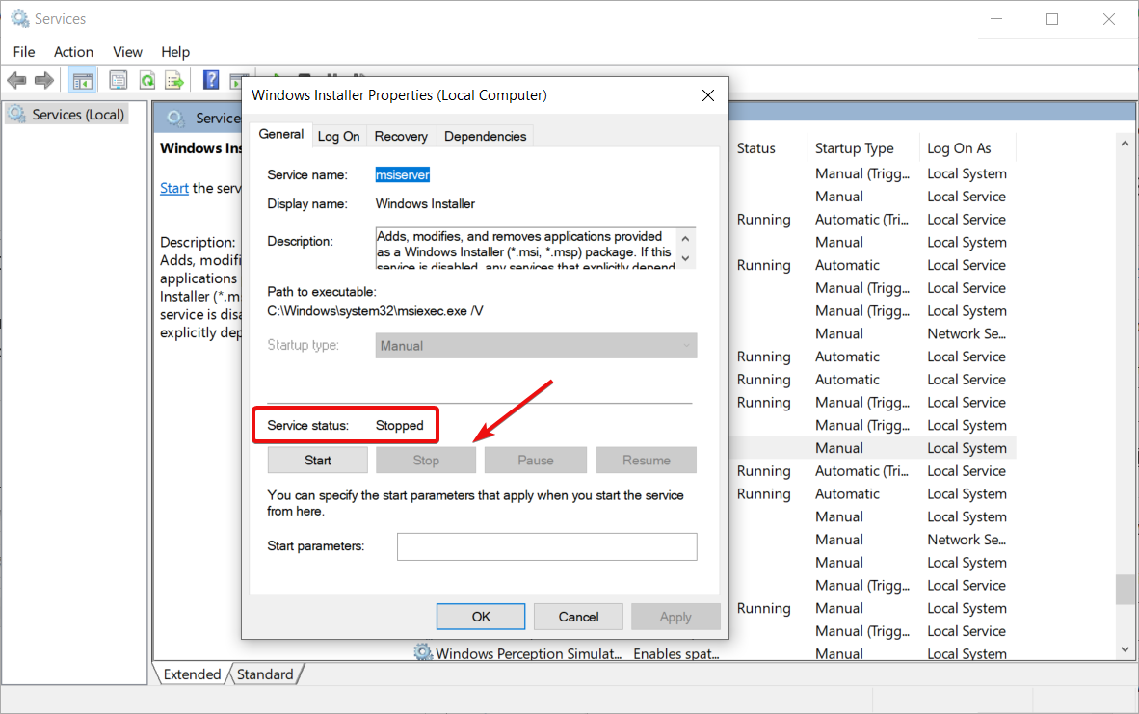Click the Start button in the dialog
The height and width of the screenshot is (714, 1139).
[317, 461]
